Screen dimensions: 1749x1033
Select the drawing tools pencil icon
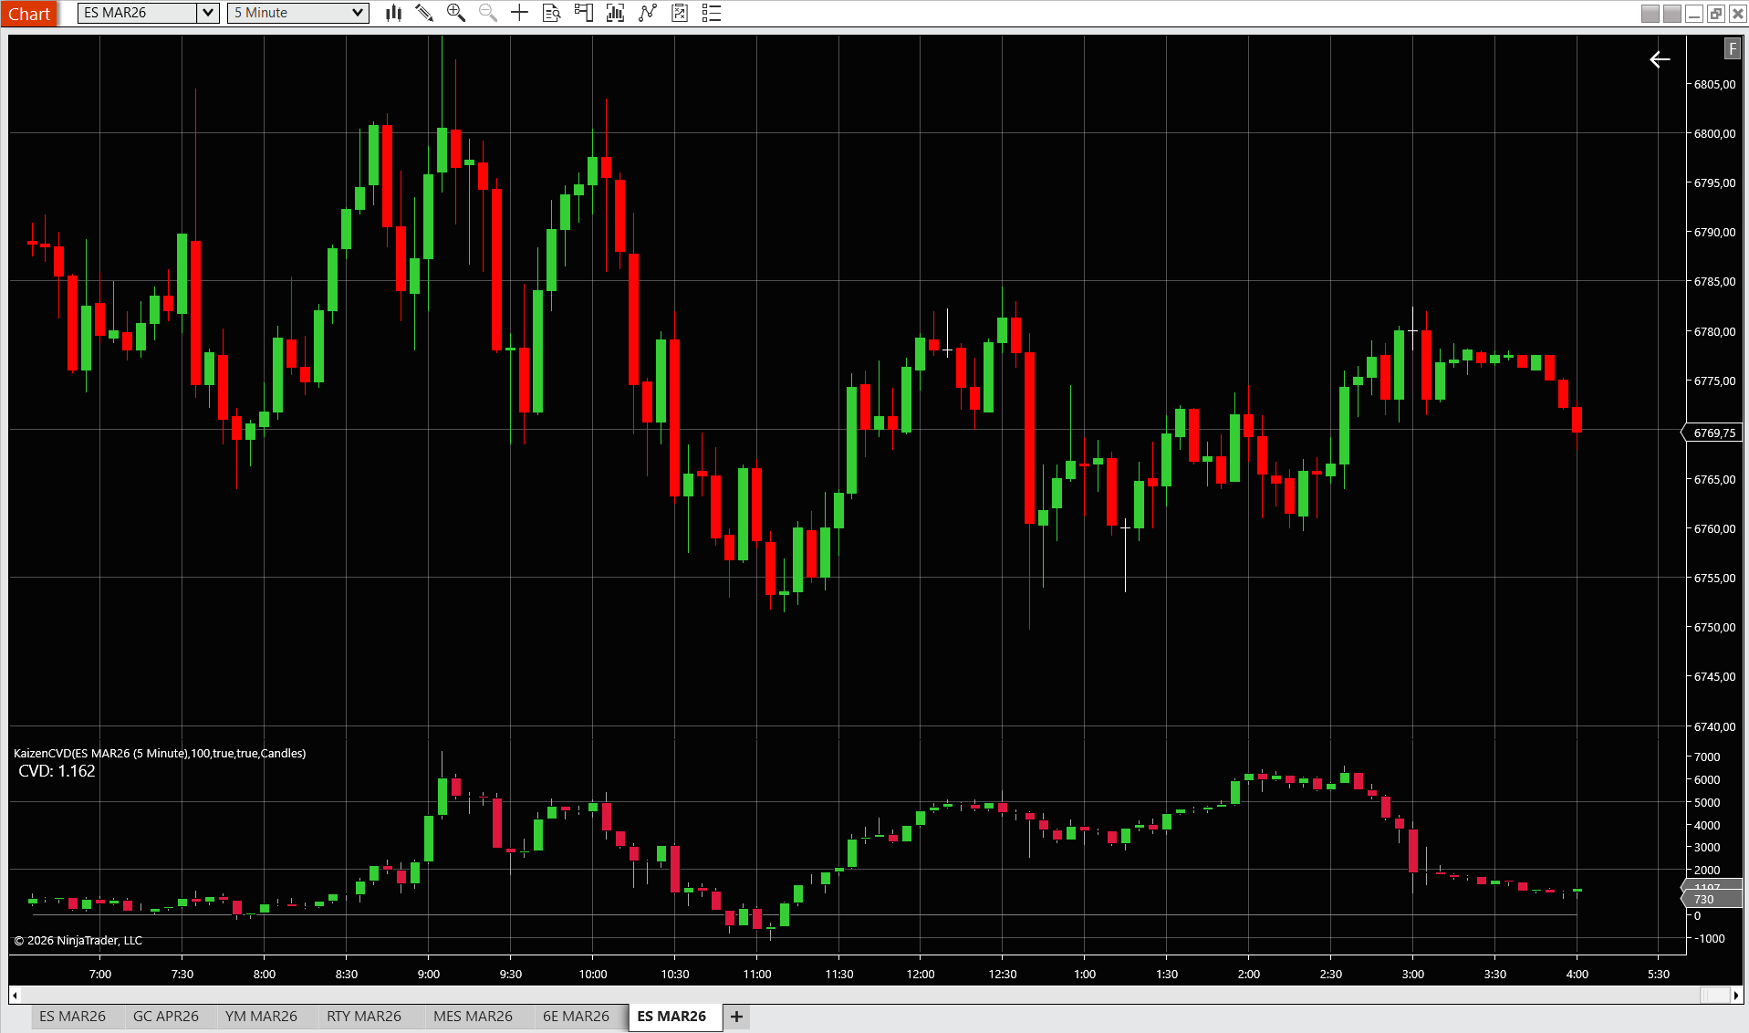424,13
